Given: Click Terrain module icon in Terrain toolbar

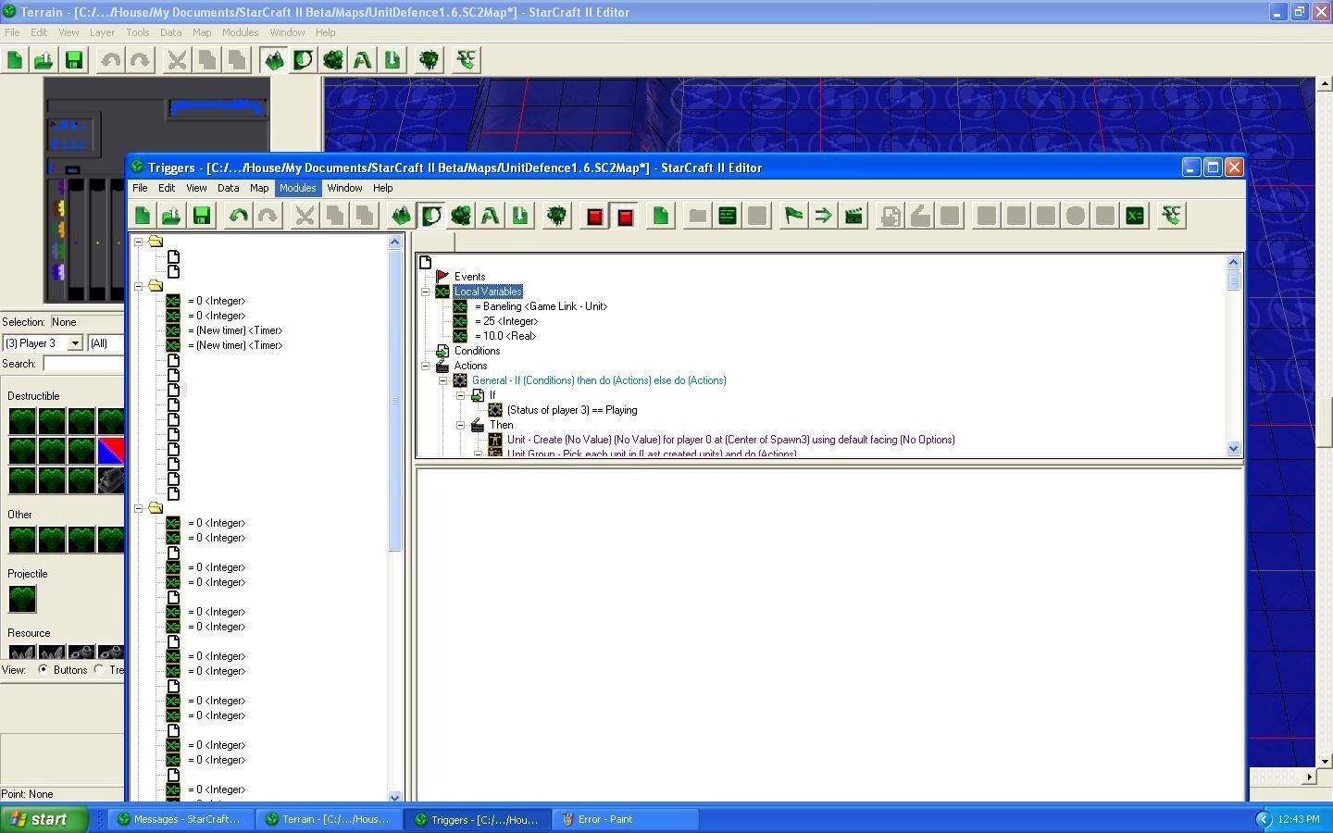Looking at the screenshot, I should (273, 60).
